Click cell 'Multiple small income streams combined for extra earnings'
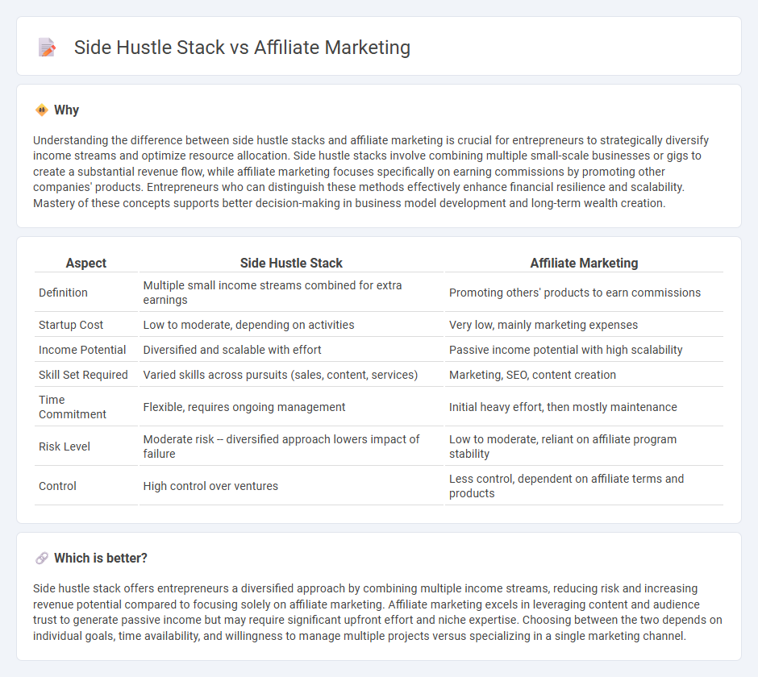The height and width of the screenshot is (677, 758). tap(291, 293)
